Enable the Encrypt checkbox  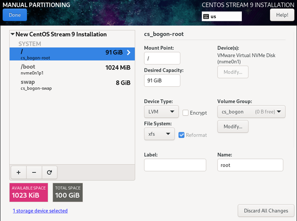click(185, 113)
